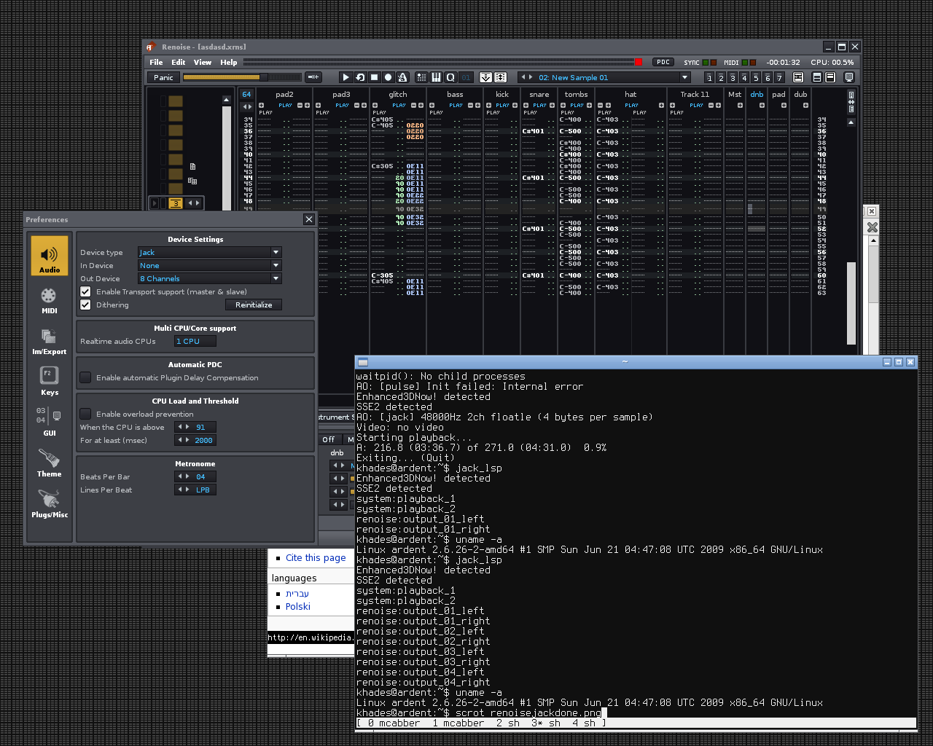Open the GUI preferences tab
The image size is (933, 746).
[50, 423]
